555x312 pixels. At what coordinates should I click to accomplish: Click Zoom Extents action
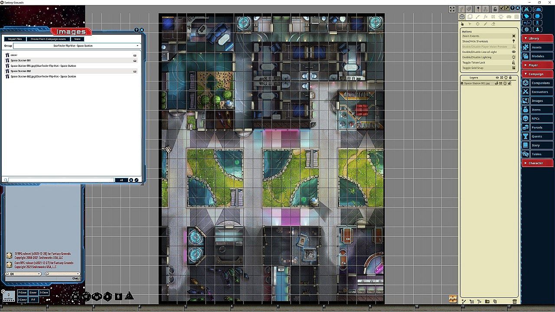[x=489, y=36]
